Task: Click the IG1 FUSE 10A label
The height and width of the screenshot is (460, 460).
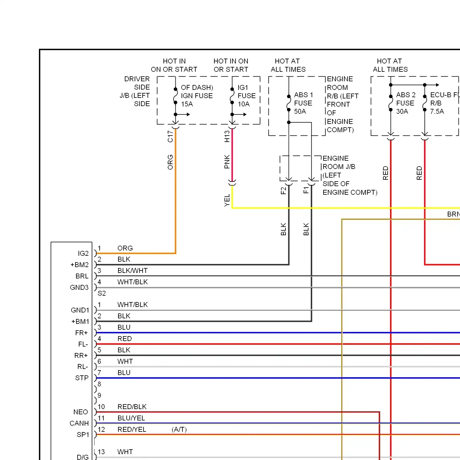Action: pyautogui.click(x=247, y=96)
